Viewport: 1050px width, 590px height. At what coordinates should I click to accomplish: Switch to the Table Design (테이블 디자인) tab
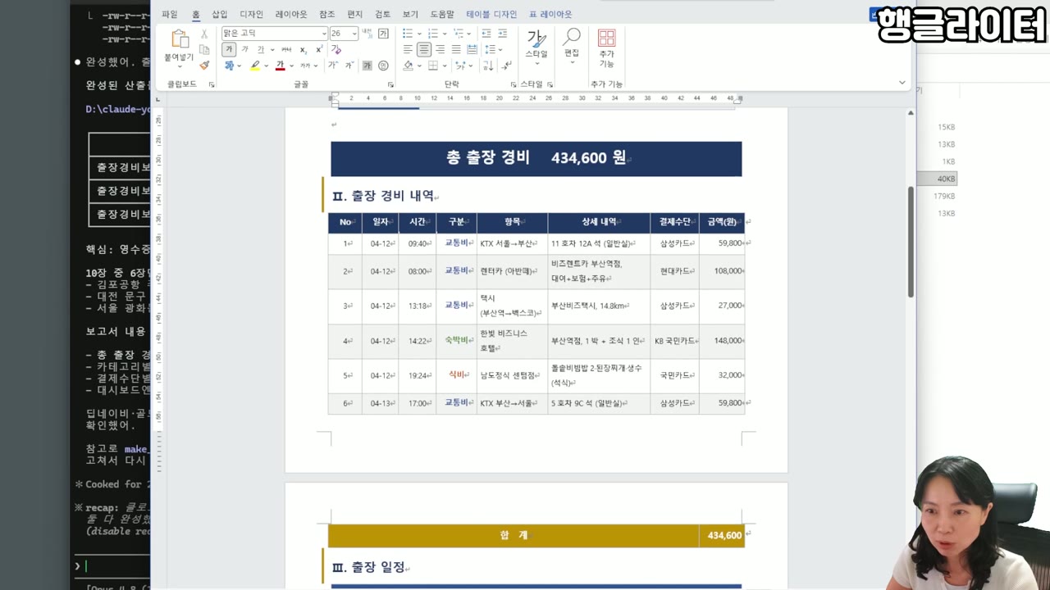click(x=491, y=14)
